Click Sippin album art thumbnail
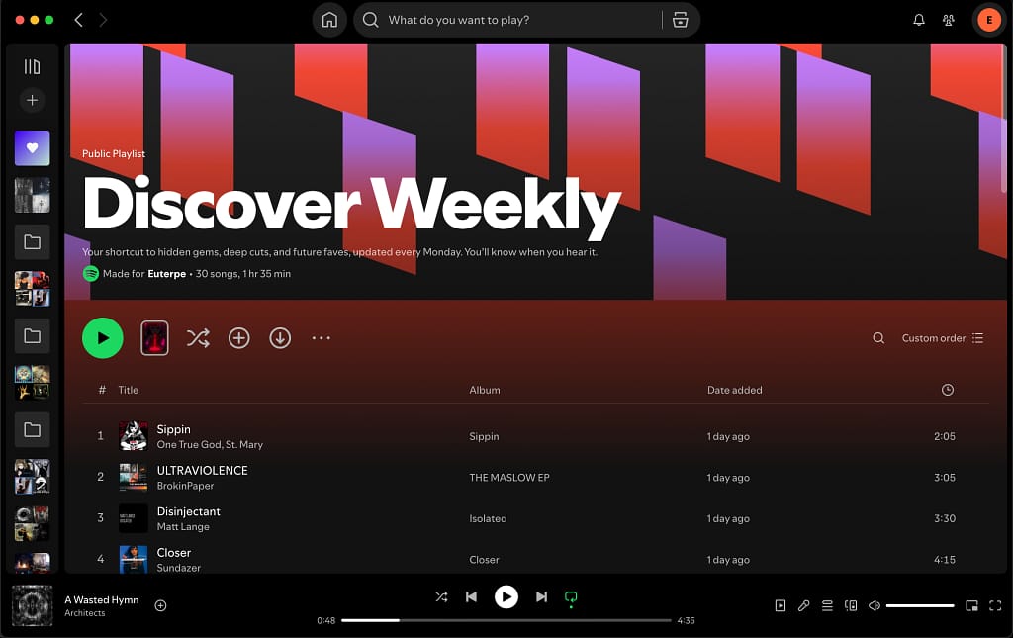Image resolution: width=1013 pixels, height=638 pixels. [x=134, y=436]
